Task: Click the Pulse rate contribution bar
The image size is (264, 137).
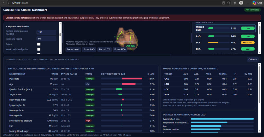Action: point(122,79)
